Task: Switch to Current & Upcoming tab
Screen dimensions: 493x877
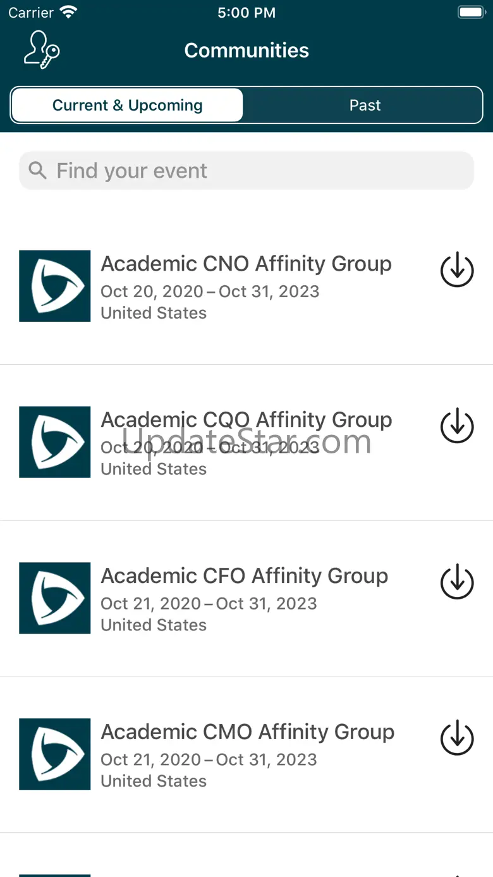Action: click(127, 105)
